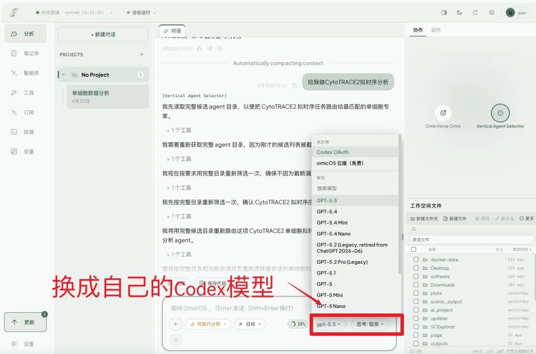This screenshot has height=354, width=536.
Task: Add a new project with plus icon
Action: pyautogui.click(x=141, y=54)
